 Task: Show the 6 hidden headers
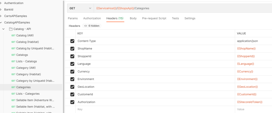pyautogui.click(x=92, y=26)
